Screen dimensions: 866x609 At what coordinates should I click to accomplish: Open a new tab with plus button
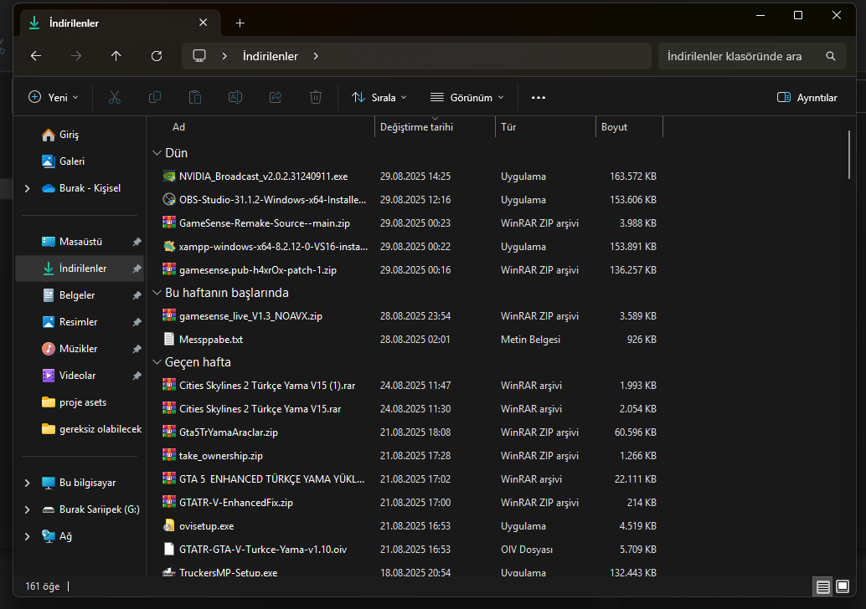coord(240,23)
